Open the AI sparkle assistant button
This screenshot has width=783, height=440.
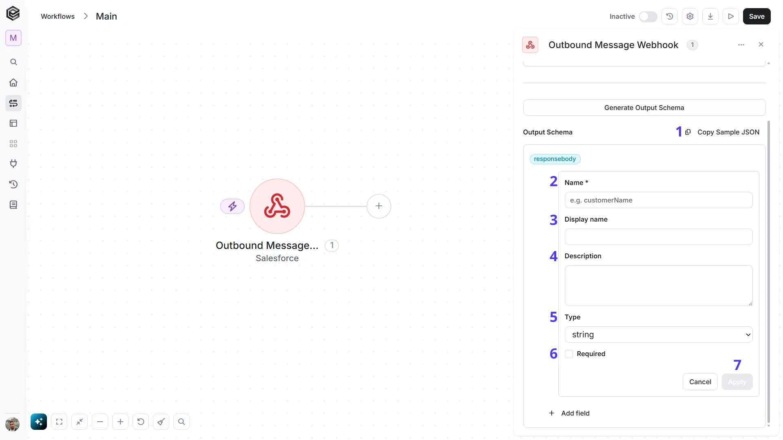(x=39, y=422)
